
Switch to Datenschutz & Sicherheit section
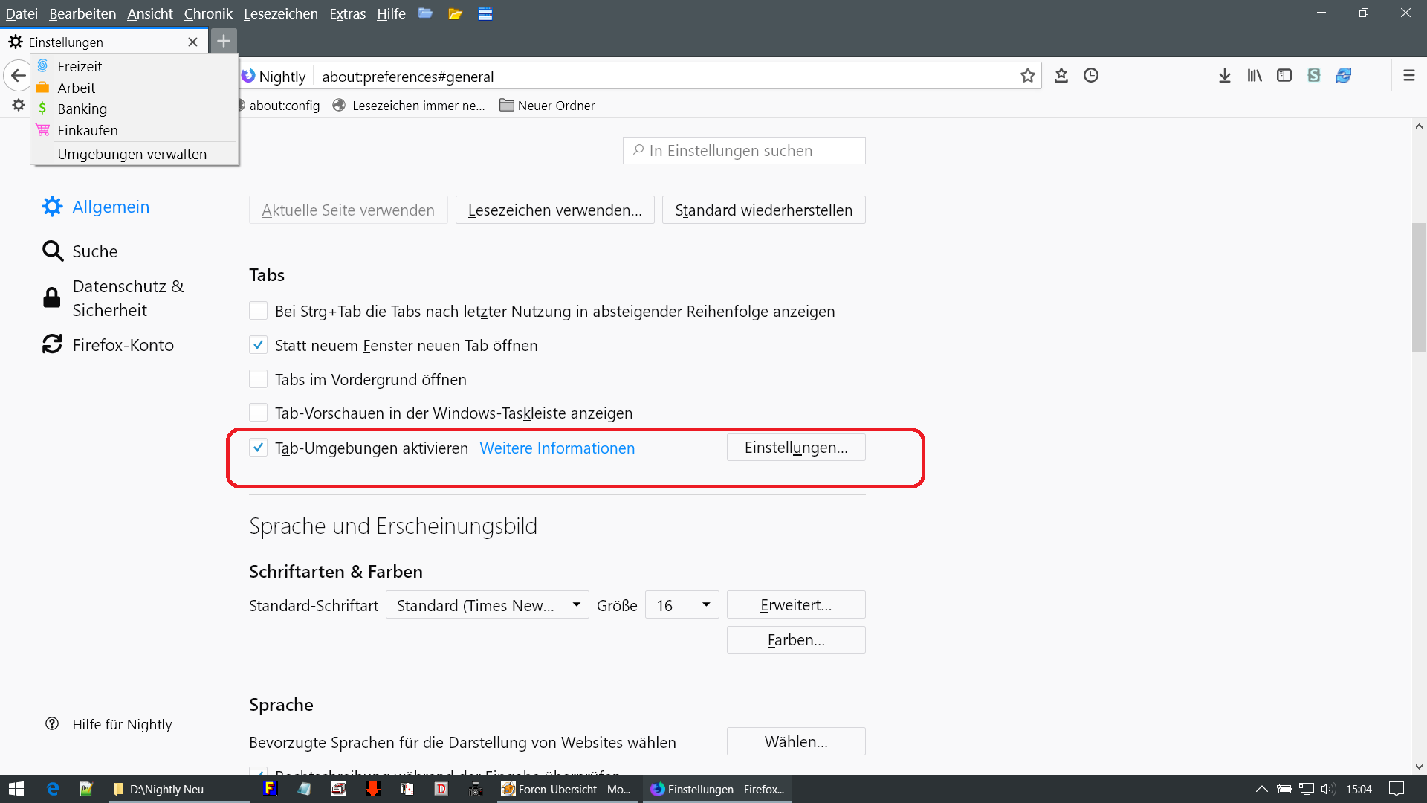[128, 298]
